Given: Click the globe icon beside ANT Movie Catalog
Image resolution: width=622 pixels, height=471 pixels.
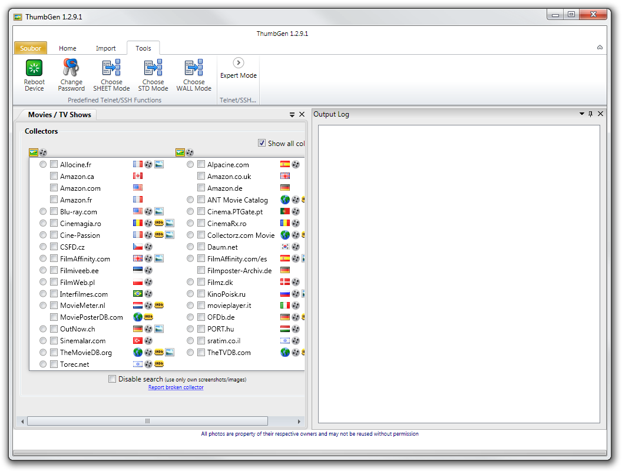Looking at the screenshot, I should coord(285,200).
